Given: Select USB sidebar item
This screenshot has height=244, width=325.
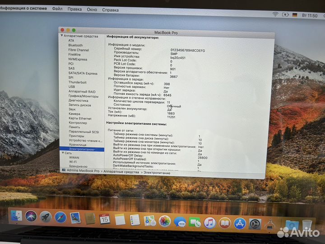Looking at the screenshot, I should click(x=72, y=86).
